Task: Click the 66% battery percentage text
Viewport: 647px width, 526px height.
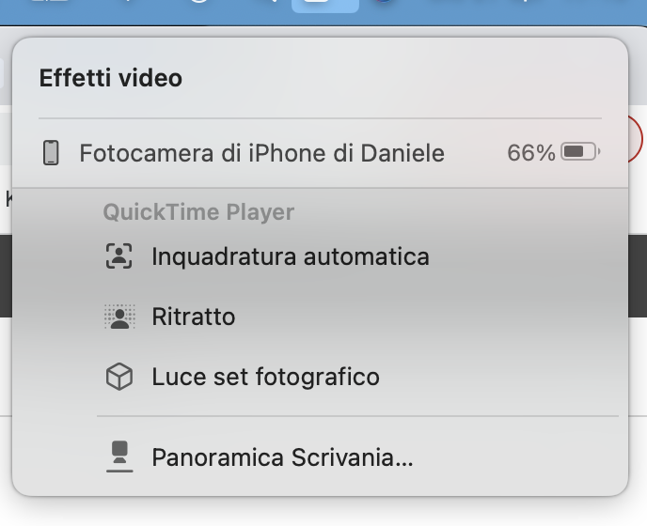Action: coord(530,153)
